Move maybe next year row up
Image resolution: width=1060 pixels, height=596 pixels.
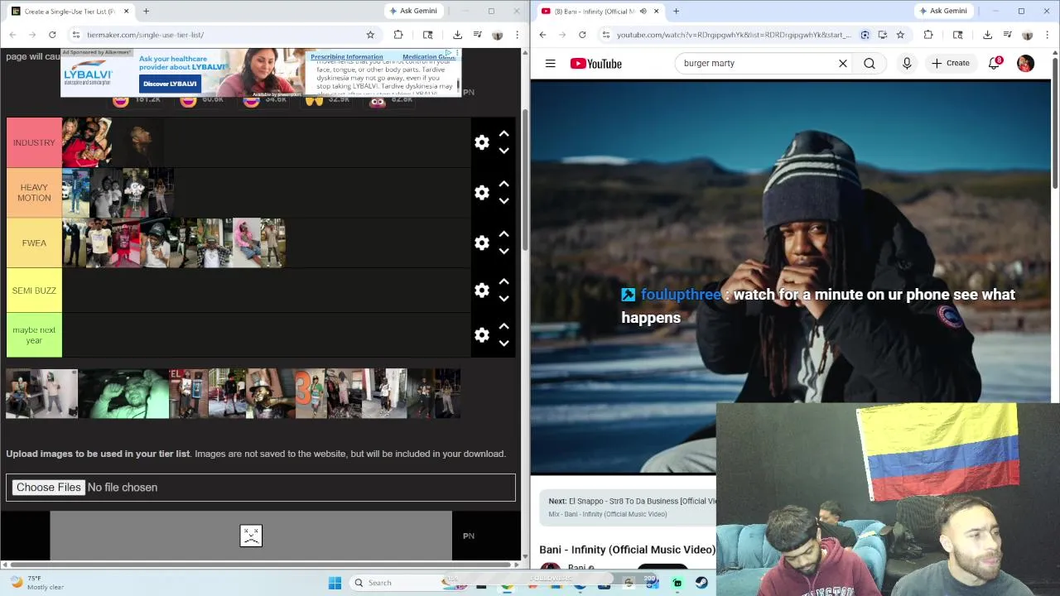click(503, 326)
